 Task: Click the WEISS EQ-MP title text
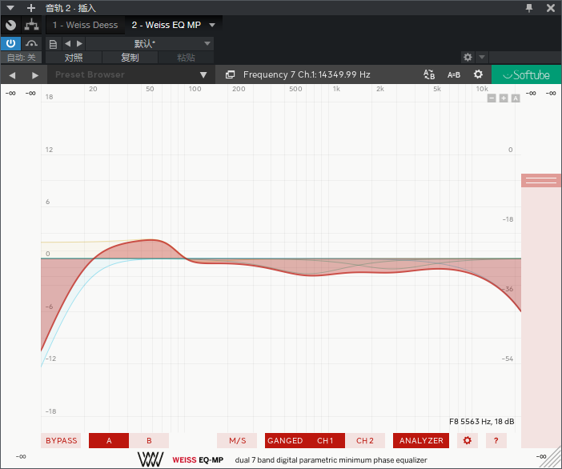(x=198, y=460)
